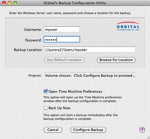Click the Backup Location label
The image size is (150, 139).
click(x=28, y=50)
